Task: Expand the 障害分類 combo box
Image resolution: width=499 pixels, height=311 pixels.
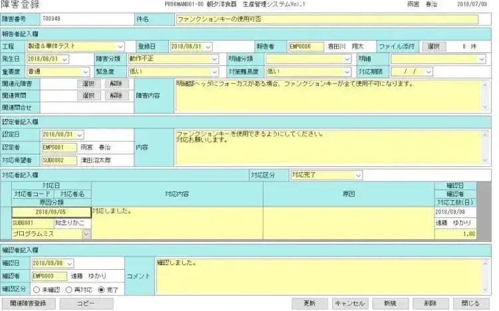Action: 214,58
